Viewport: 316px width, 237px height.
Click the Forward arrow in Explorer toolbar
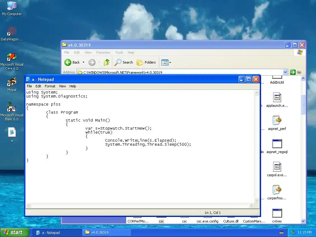click(92, 62)
